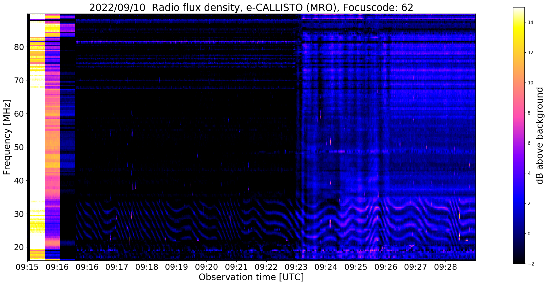The image size is (548, 285).
Task: Click the 09:24 time tick label
Action: click(x=326, y=267)
